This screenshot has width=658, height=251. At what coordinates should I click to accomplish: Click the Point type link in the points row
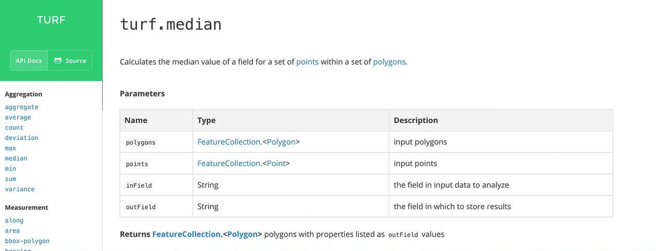[x=276, y=163]
